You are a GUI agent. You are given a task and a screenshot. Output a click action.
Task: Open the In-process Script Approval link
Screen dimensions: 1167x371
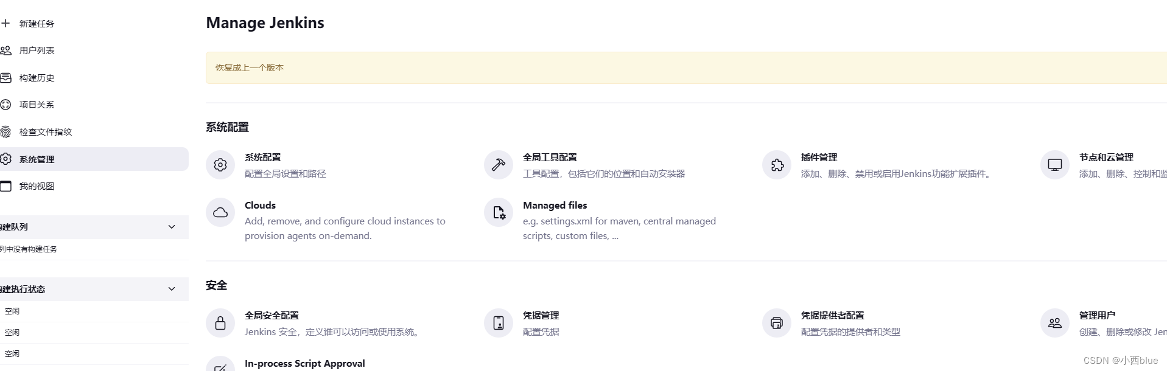tap(305, 363)
